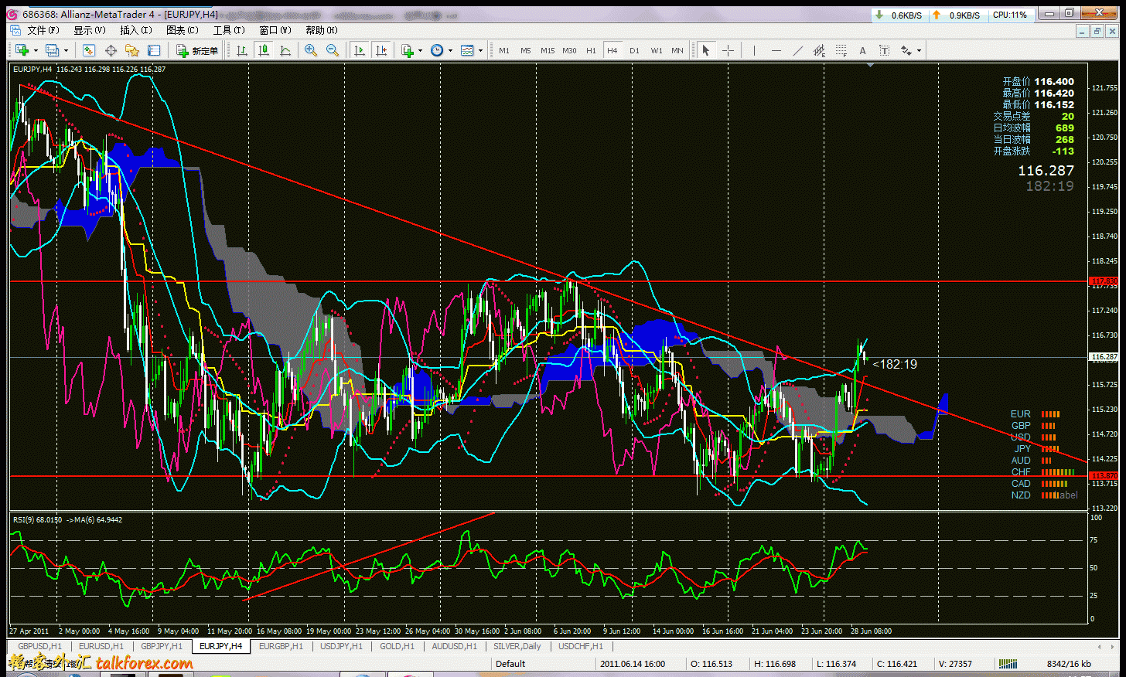Expand the arrows objects dropdown
The image size is (1126, 677).
click(x=919, y=50)
